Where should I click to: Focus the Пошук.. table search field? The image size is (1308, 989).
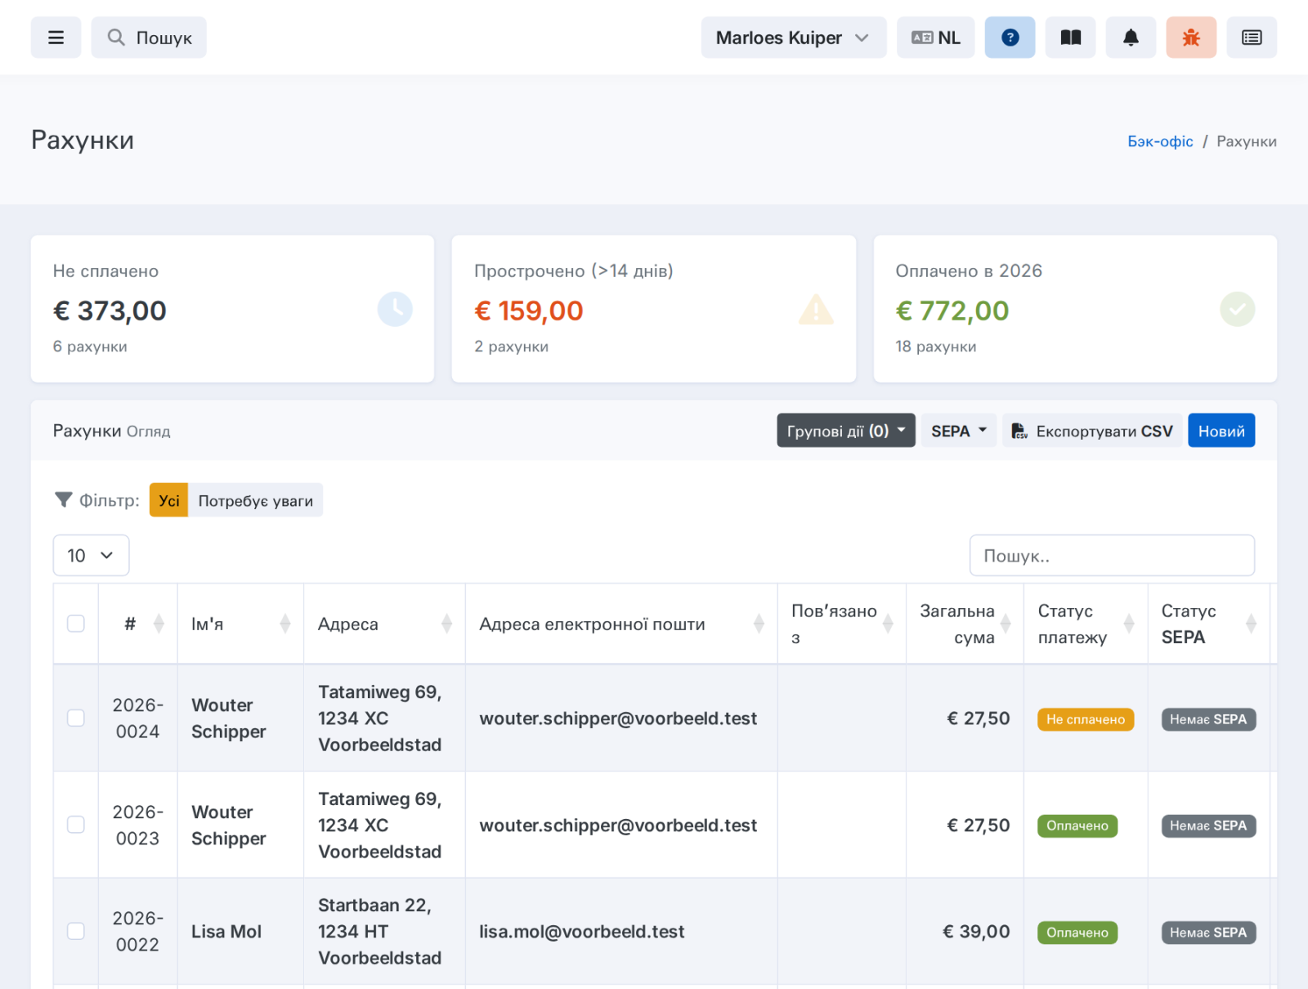coord(1112,555)
